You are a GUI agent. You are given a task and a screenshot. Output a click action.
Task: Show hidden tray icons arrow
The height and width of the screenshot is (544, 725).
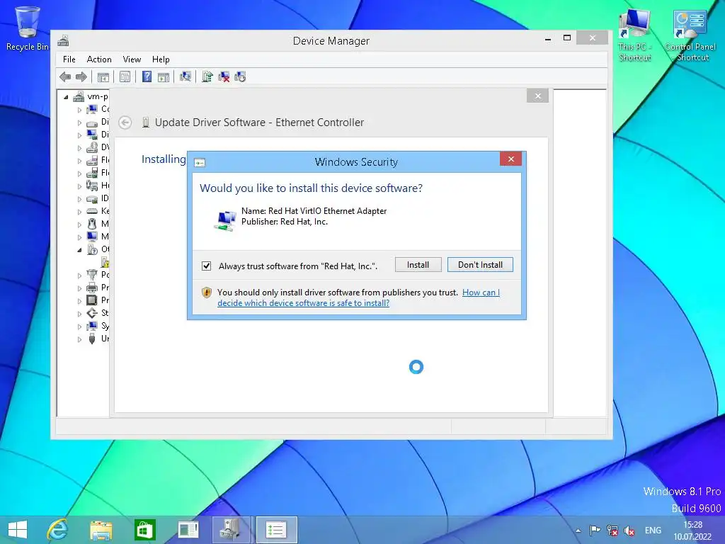click(578, 531)
